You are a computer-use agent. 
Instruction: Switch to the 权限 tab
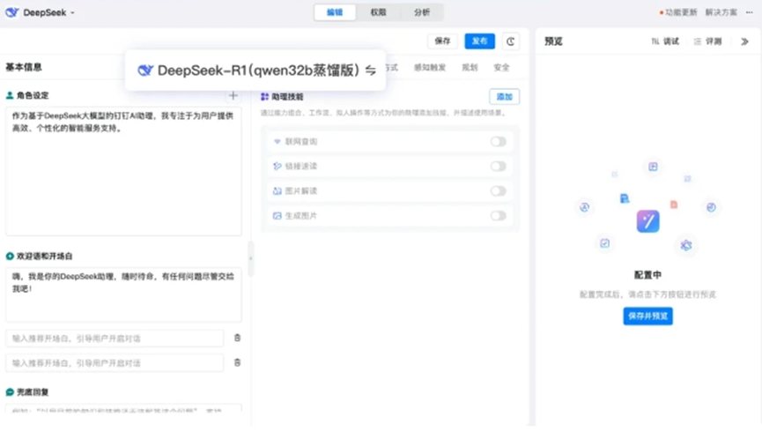point(378,12)
